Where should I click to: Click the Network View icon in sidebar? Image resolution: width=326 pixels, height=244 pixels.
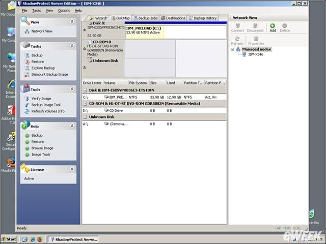[x=27, y=32]
